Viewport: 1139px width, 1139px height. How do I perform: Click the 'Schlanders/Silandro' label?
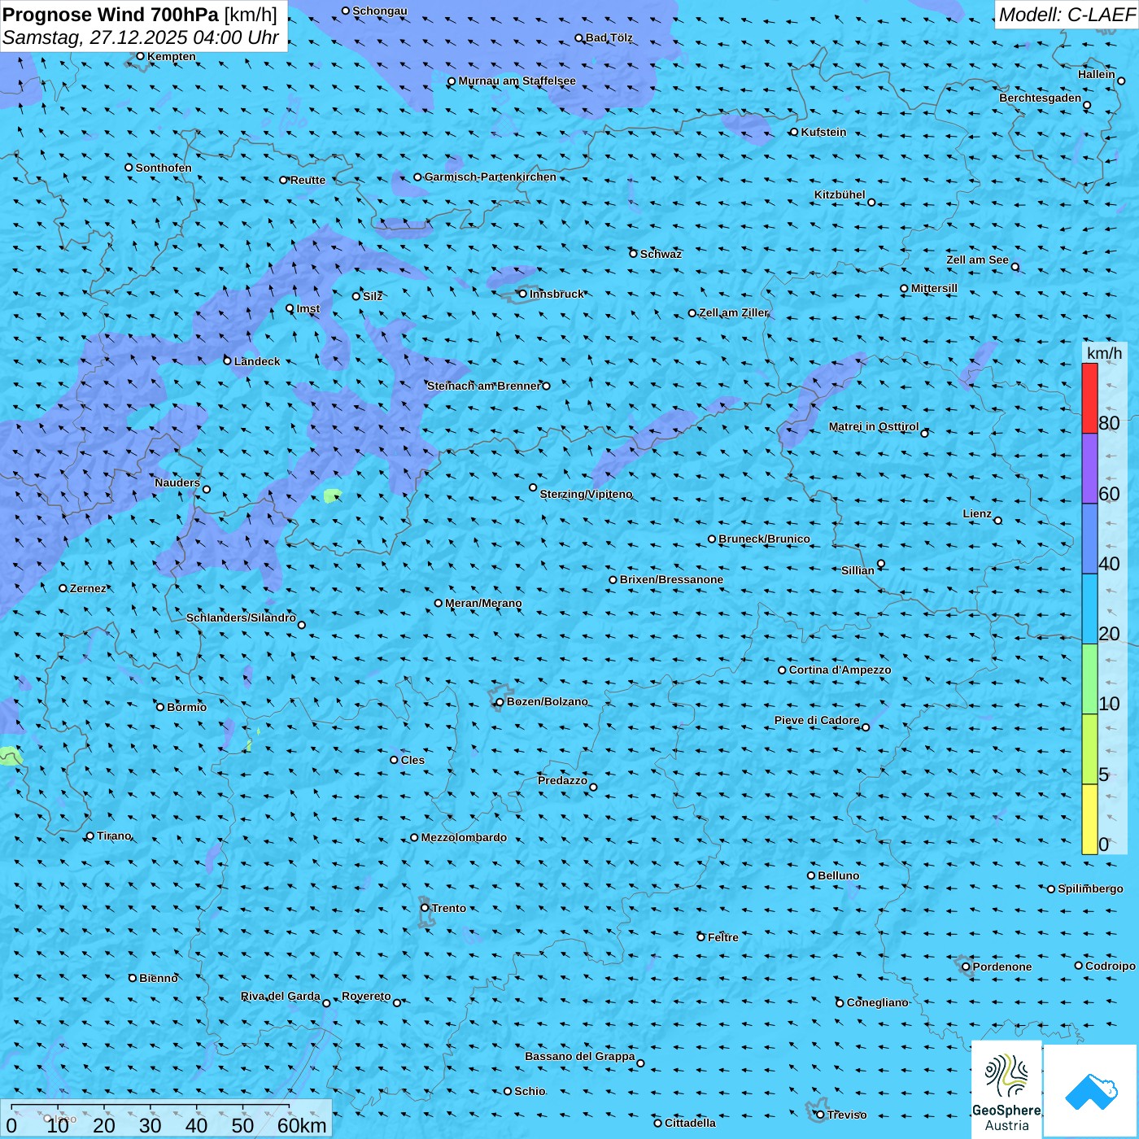241,618
